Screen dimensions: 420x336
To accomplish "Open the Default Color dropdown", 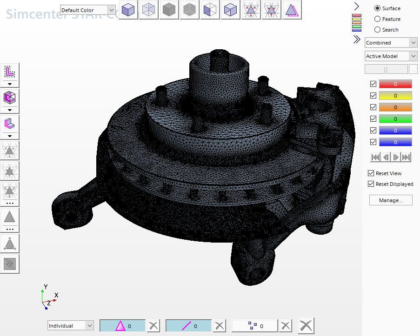I will pyautogui.click(x=88, y=10).
